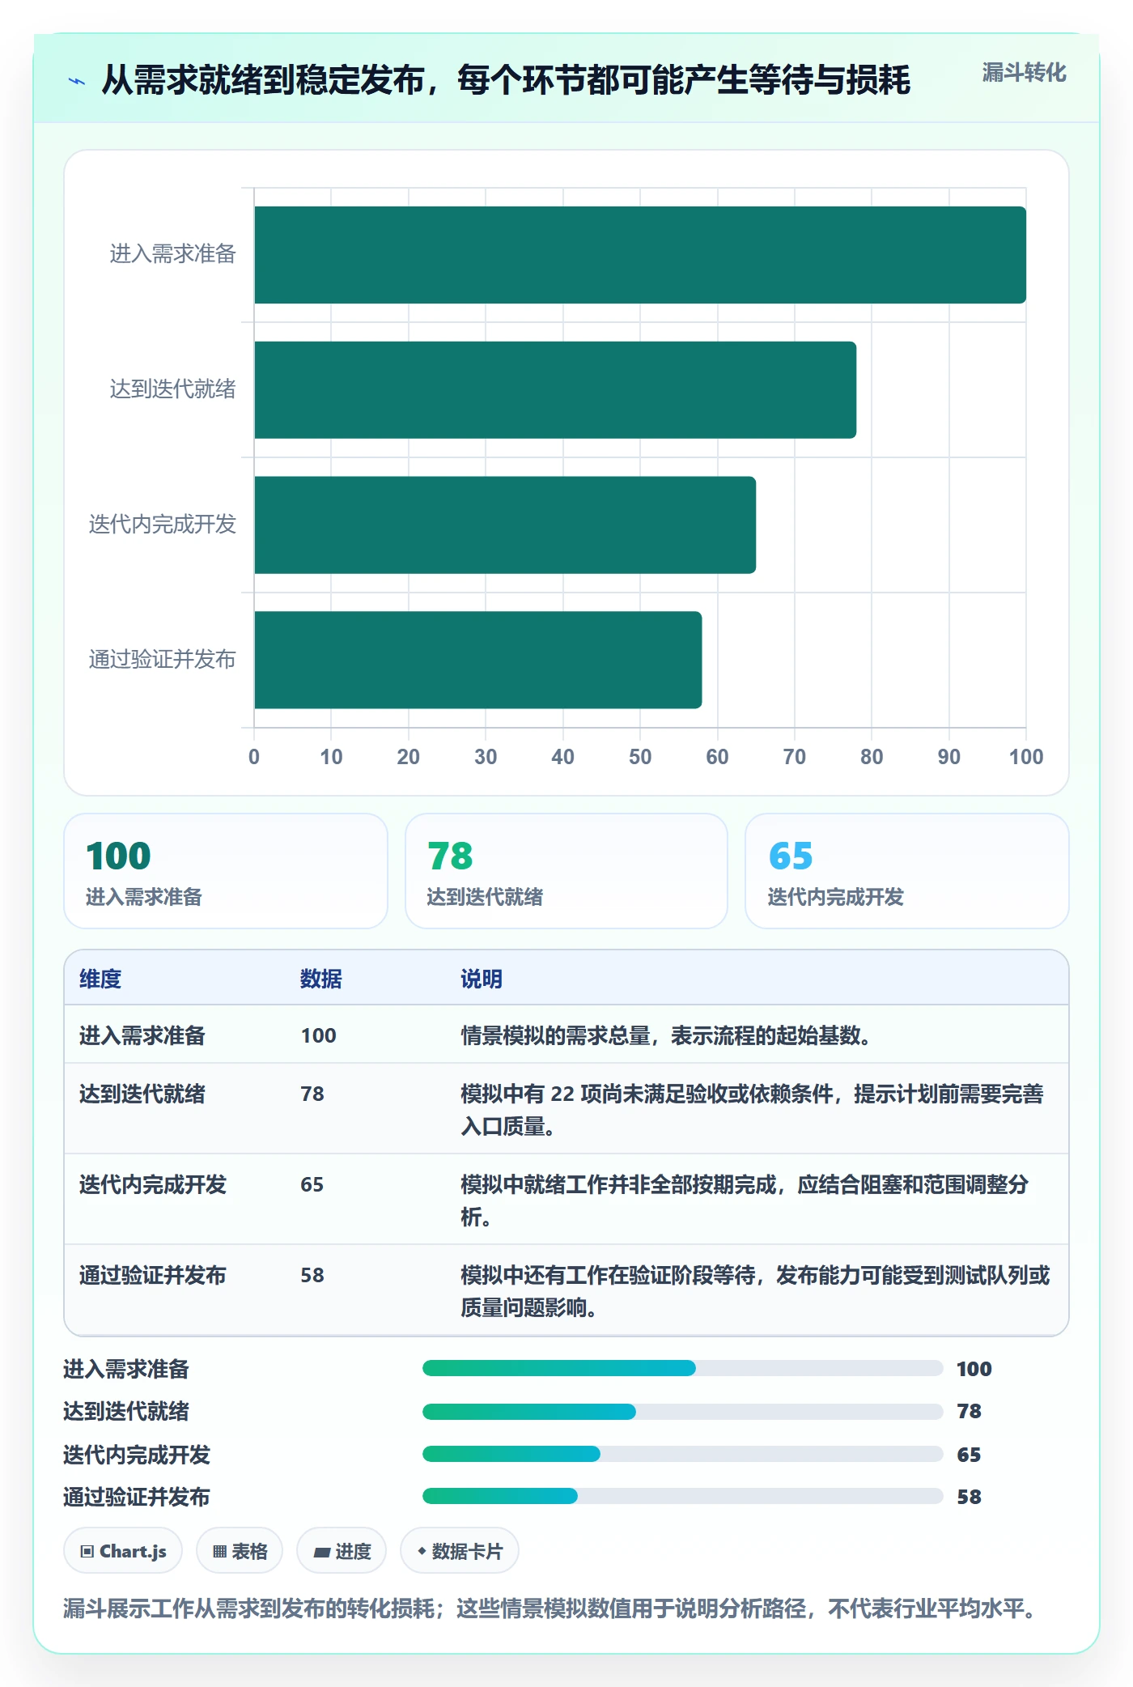Click the 进入需求准备 y-axis label
The height and width of the screenshot is (1687, 1133).
coord(172,254)
